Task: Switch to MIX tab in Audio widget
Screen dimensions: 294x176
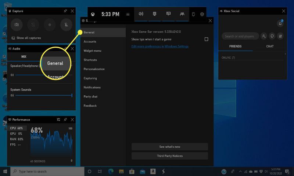Action: [24, 57]
